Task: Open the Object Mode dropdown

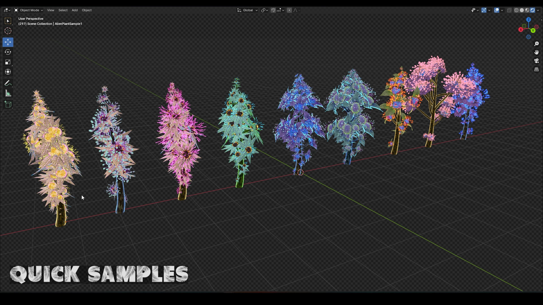Action: pyautogui.click(x=28, y=10)
